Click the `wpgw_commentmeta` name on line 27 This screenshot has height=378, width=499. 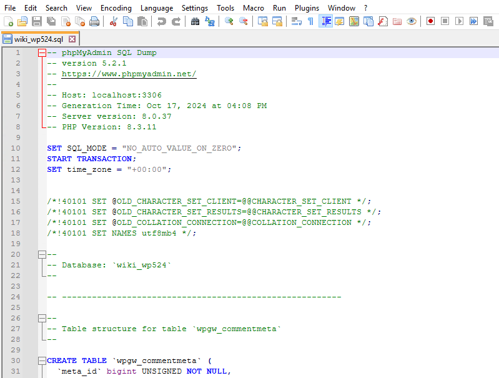(x=237, y=329)
